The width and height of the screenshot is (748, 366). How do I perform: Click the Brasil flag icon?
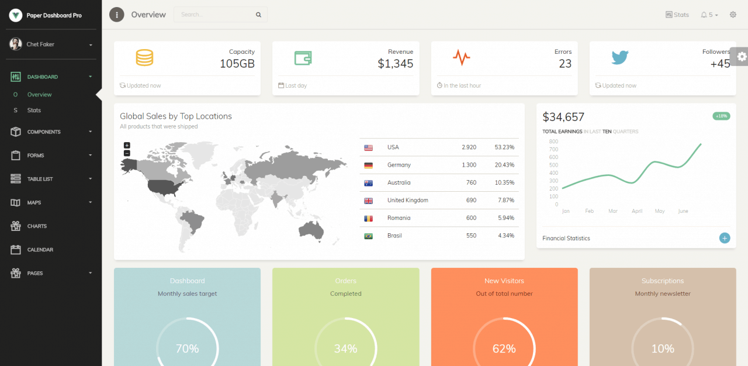coord(368,236)
